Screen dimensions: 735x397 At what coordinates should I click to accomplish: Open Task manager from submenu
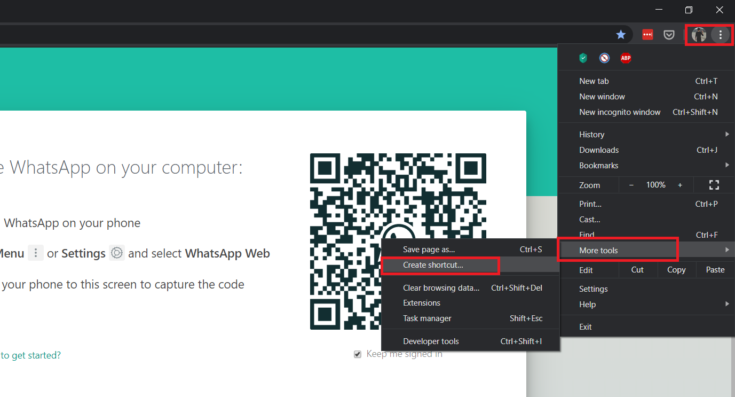470,318
